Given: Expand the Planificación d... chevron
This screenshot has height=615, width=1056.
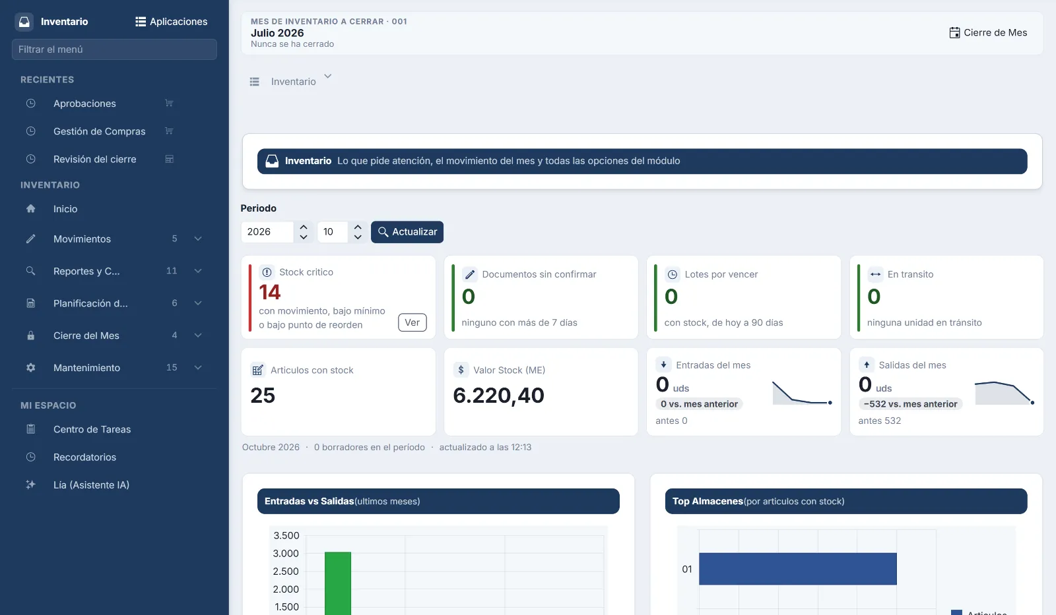Looking at the screenshot, I should (x=198, y=303).
